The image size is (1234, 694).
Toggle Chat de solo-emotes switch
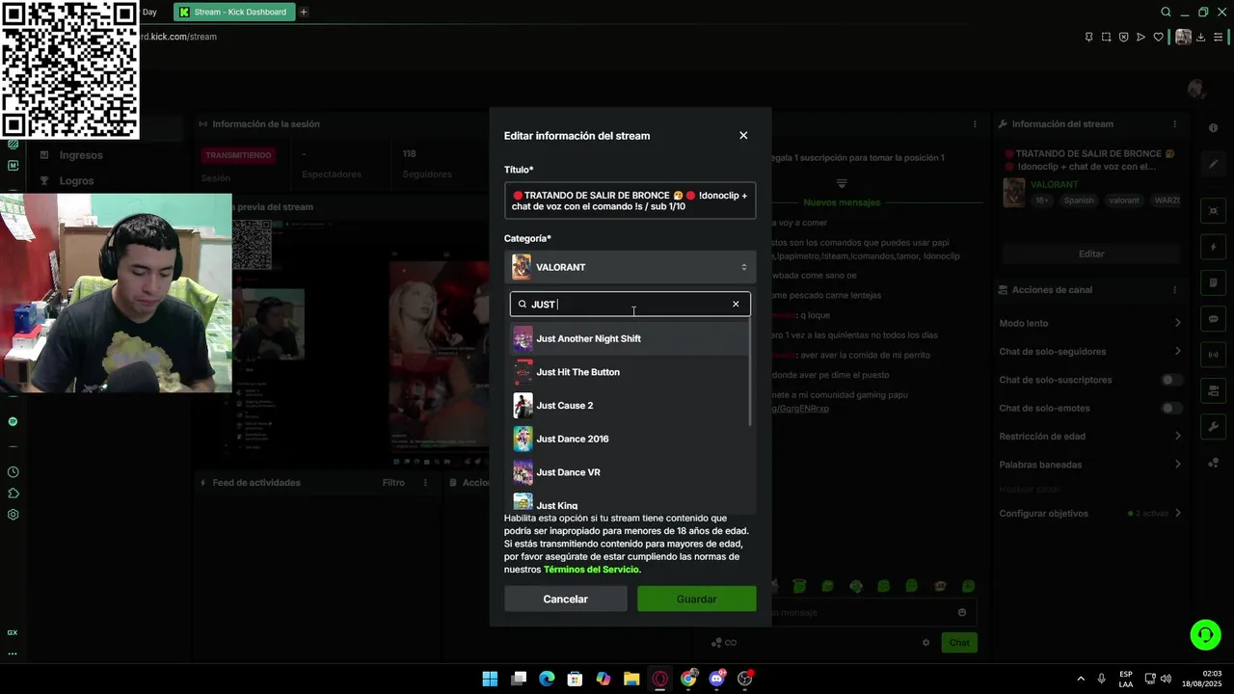coord(1171,408)
